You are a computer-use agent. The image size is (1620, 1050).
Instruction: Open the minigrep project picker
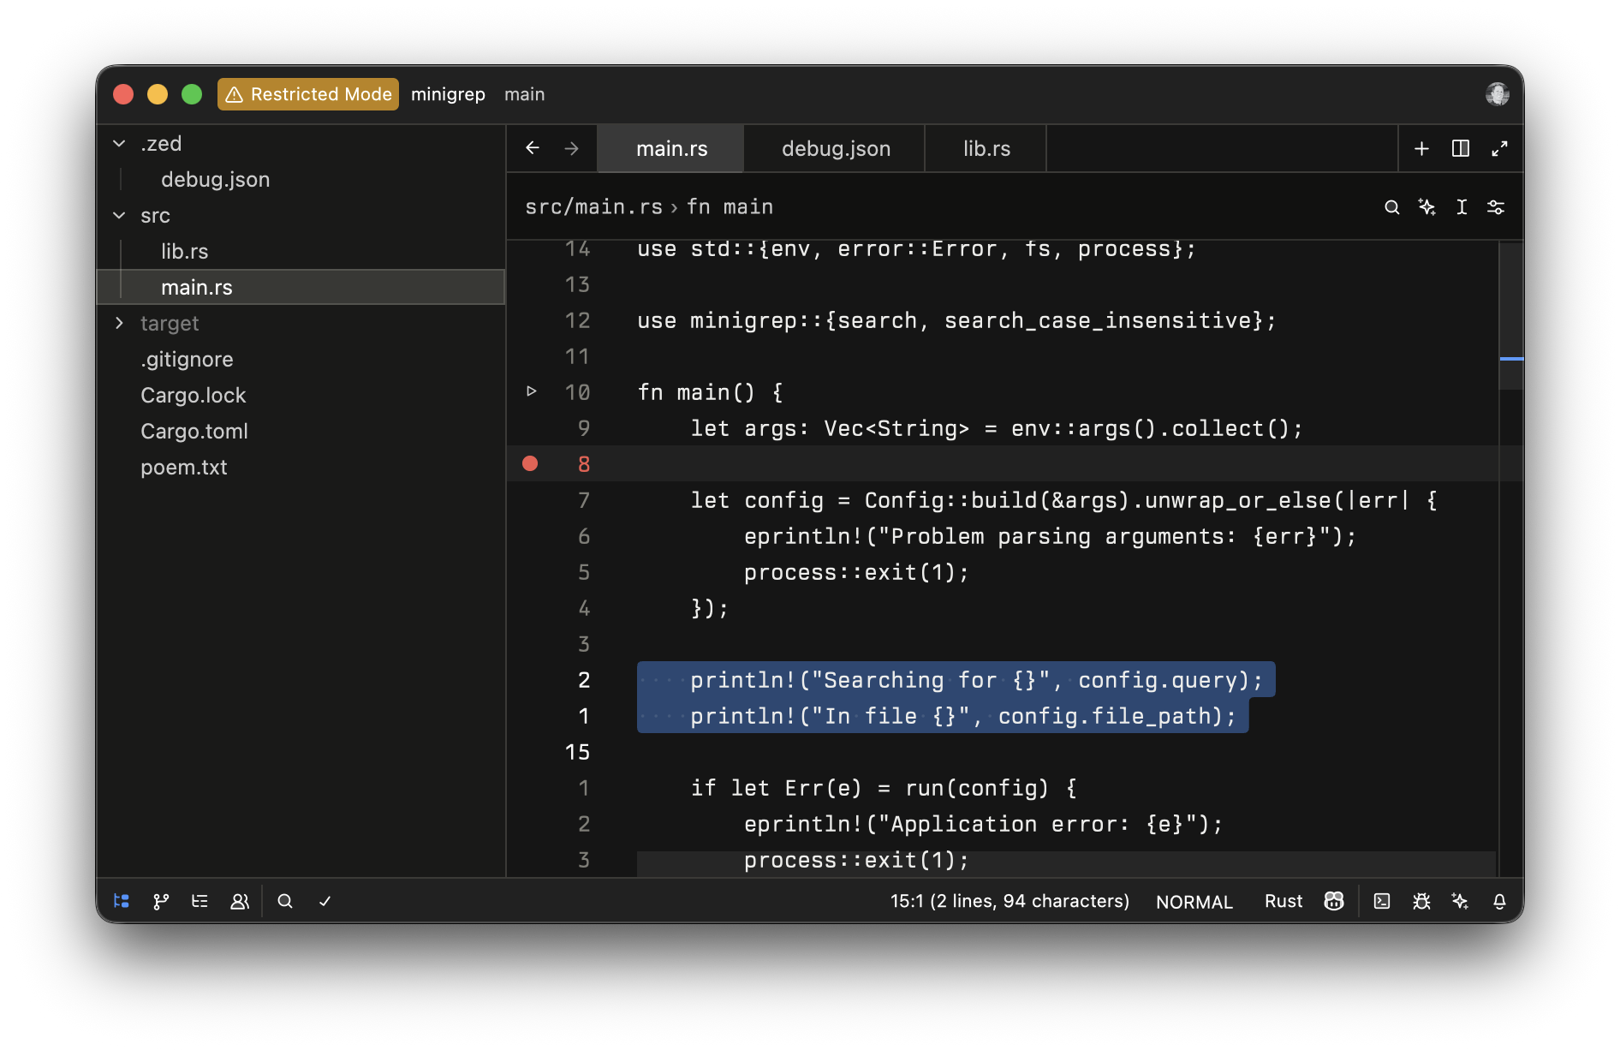click(x=448, y=94)
